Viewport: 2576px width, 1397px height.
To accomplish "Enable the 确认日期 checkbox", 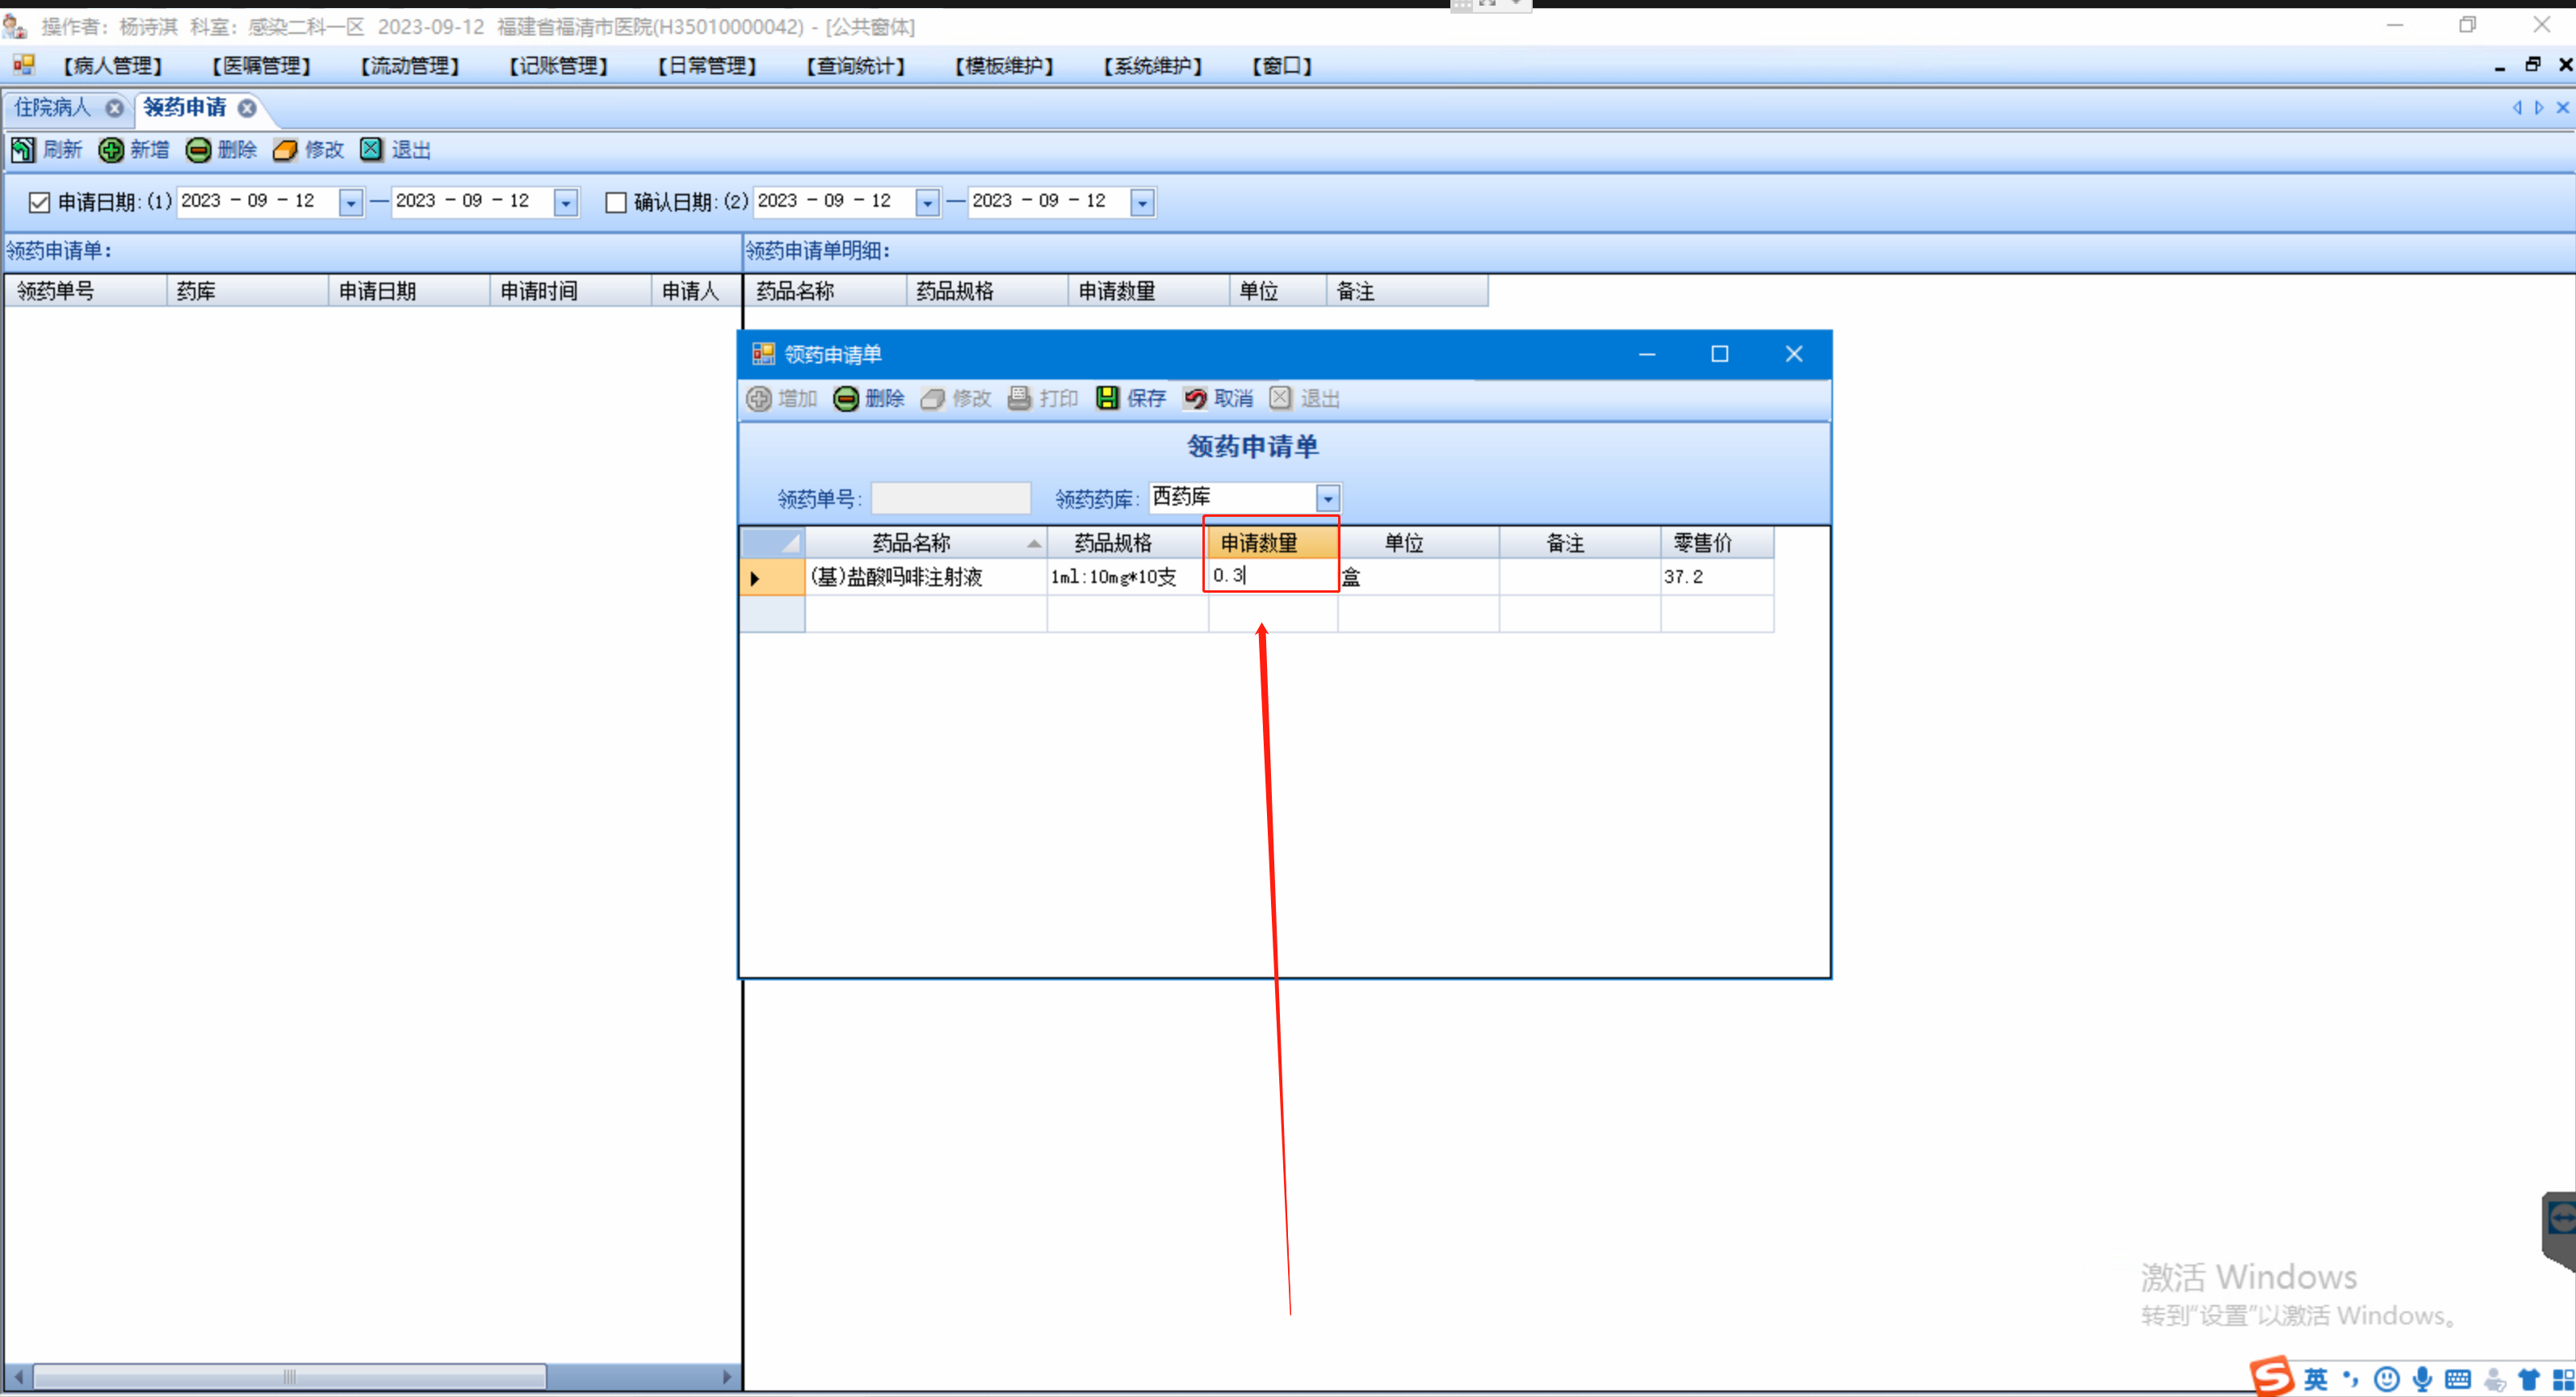I will pos(616,202).
